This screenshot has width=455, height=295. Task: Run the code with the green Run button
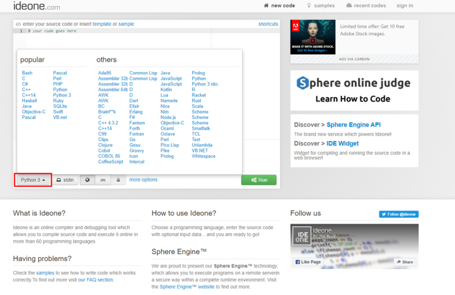[x=259, y=180]
